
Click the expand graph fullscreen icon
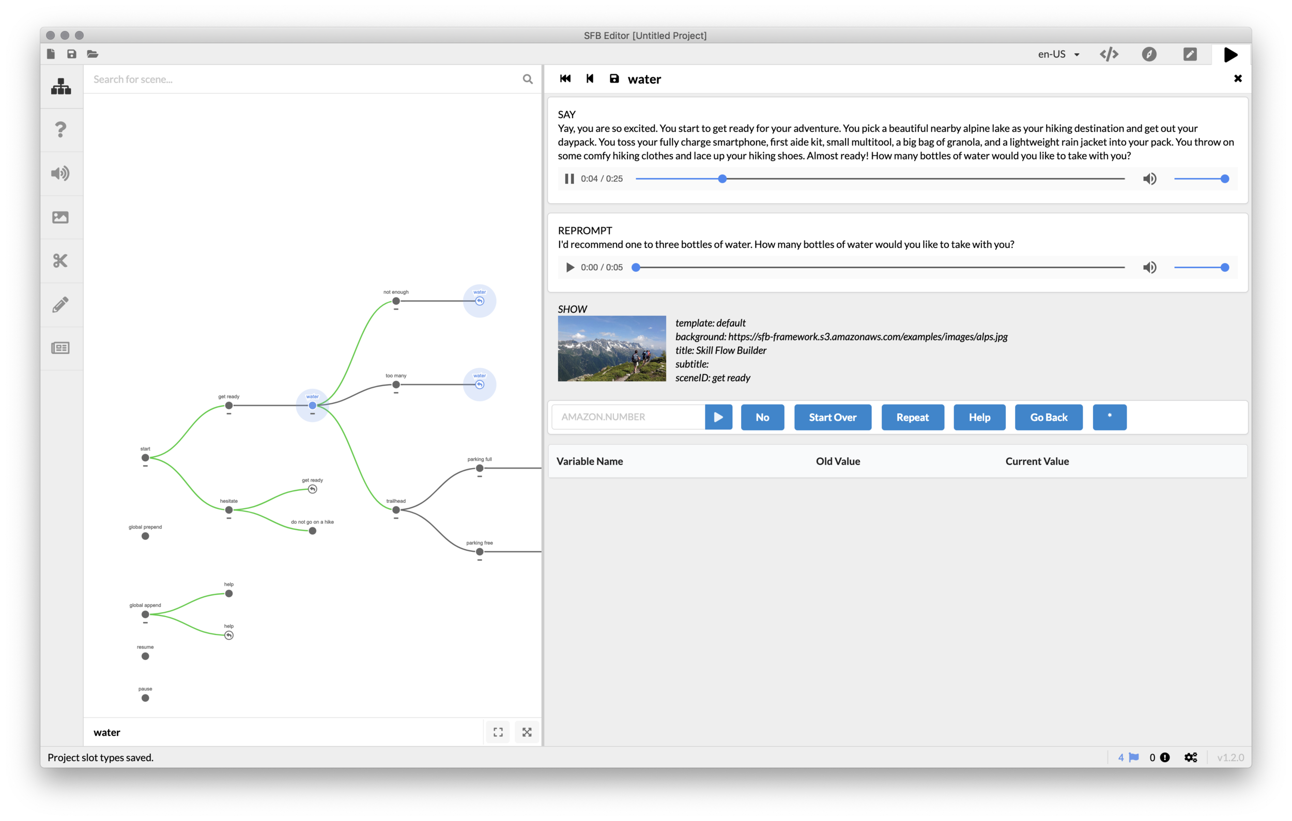pyautogui.click(x=527, y=732)
